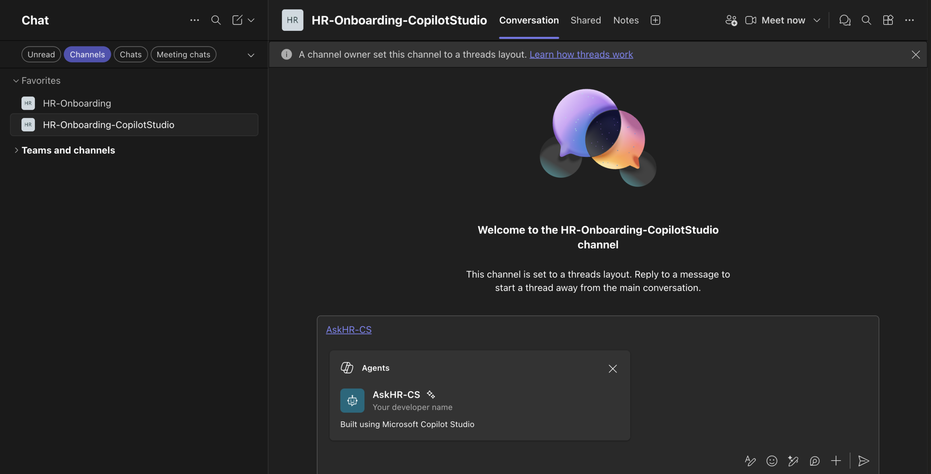This screenshot has width=931, height=474.
Task: Open the AskHR-CS thread link
Action: (348, 329)
